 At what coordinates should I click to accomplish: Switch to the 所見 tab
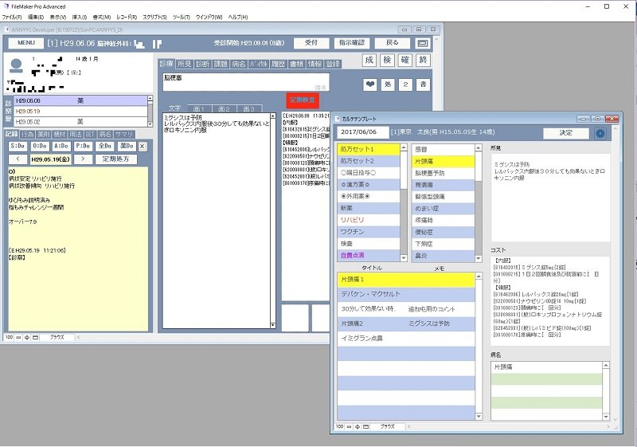pos(184,64)
